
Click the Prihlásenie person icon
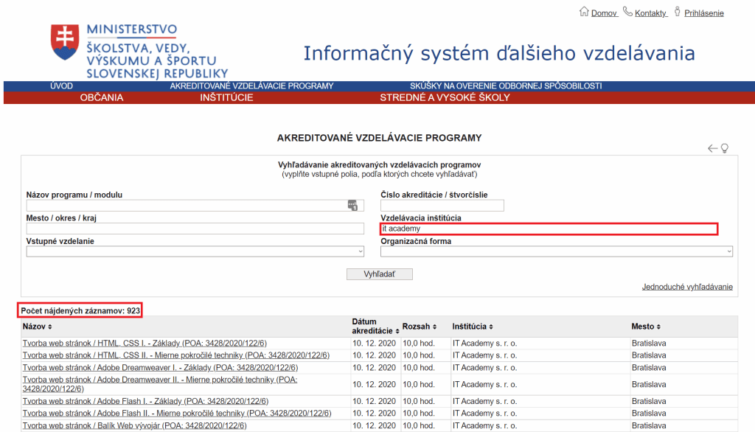pyautogui.click(x=677, y=12)
